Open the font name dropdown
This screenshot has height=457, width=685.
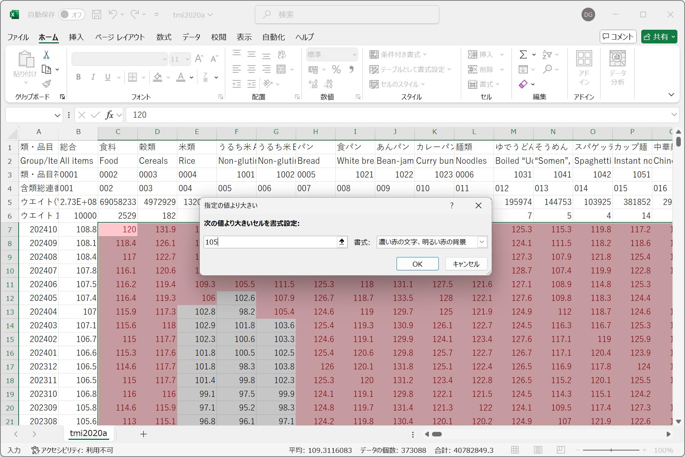(164, 59)
